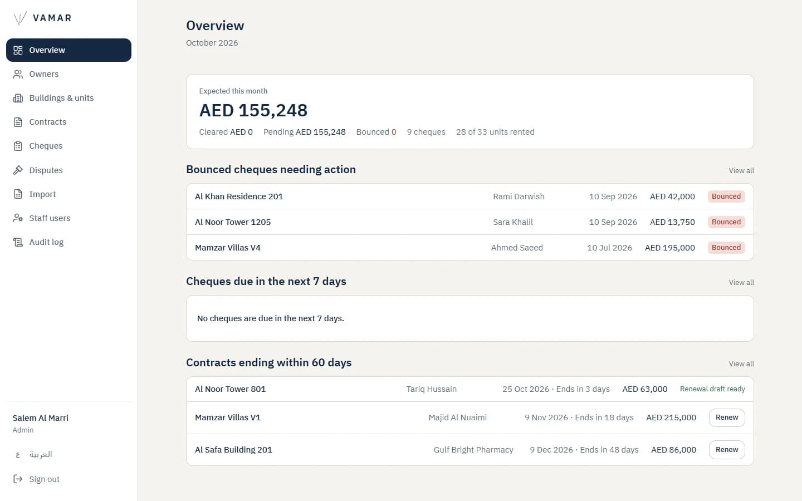Click the Disputes gavel icon

coord(18,170)
